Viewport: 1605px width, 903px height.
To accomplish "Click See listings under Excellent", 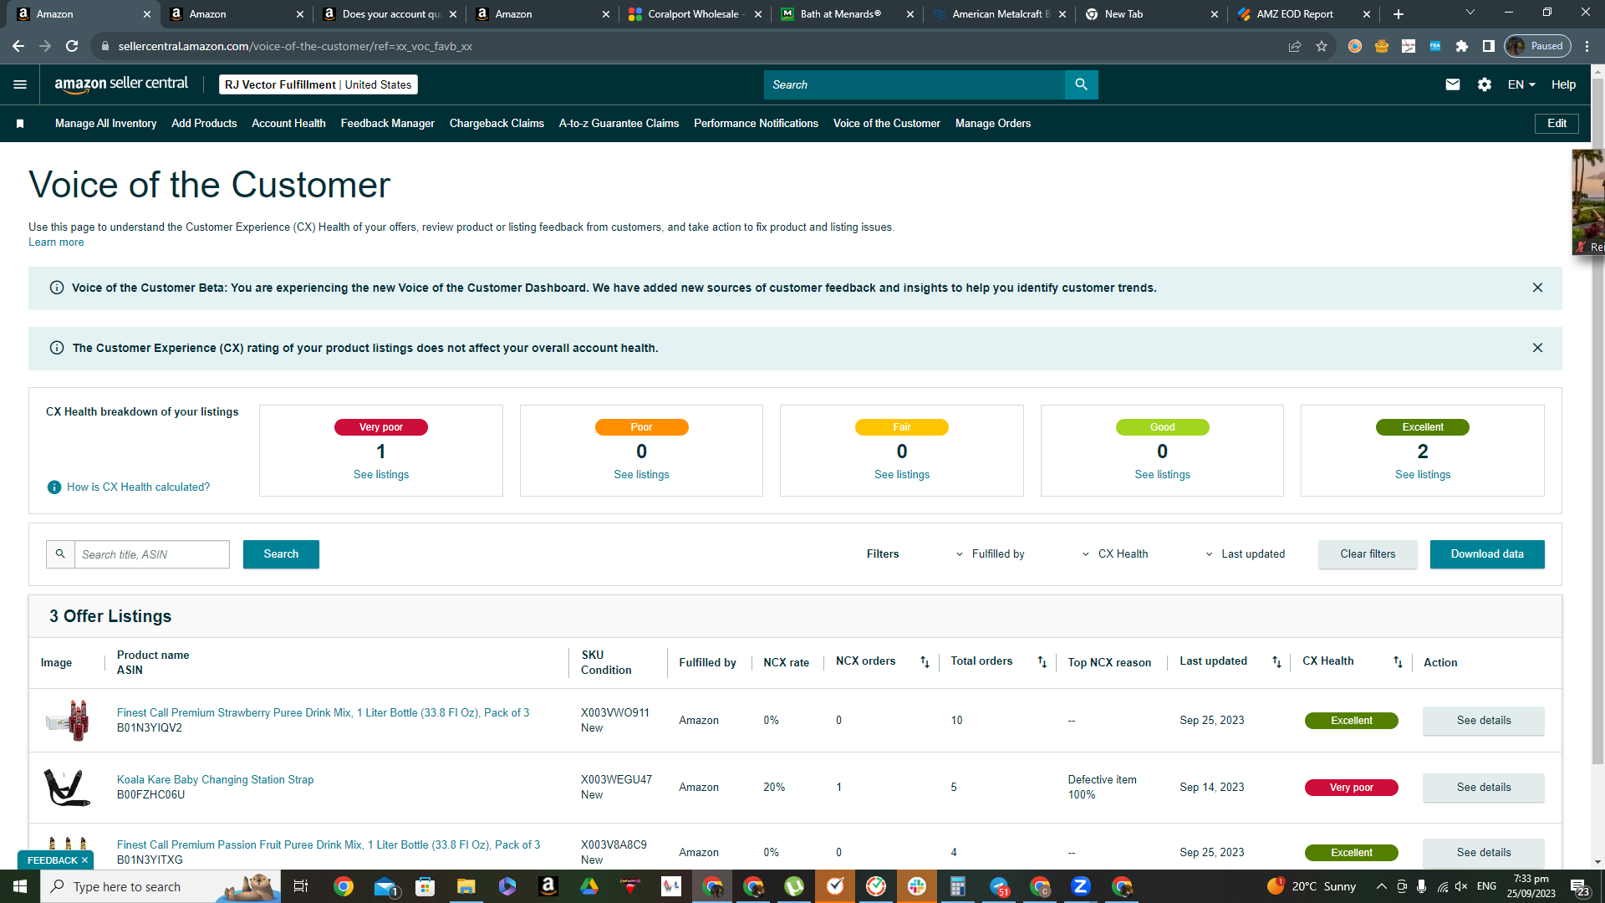I will pyautogui.click(x=1423, y=475).
